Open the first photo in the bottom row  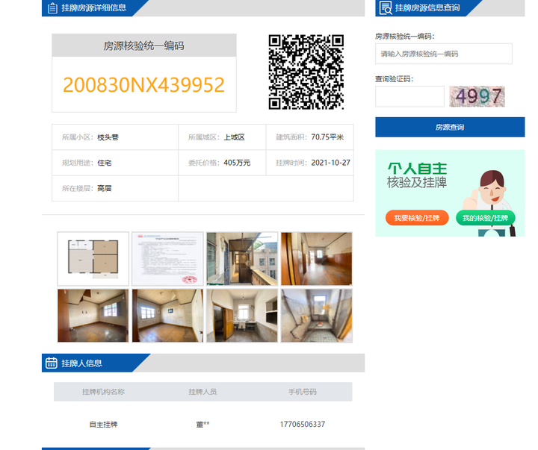click(x=93, y=316)
